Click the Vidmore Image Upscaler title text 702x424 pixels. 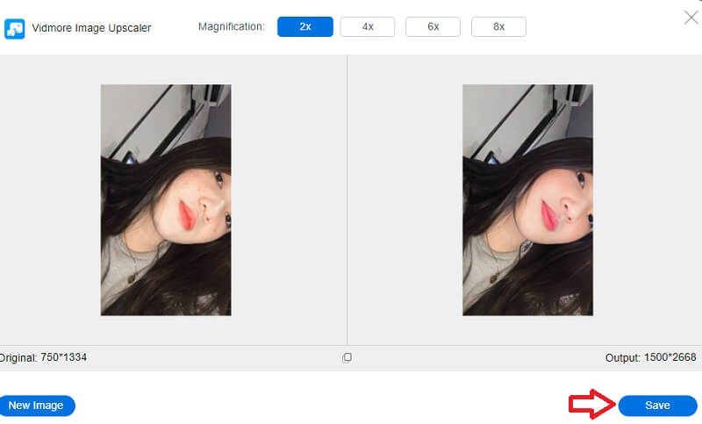point(91,28)
